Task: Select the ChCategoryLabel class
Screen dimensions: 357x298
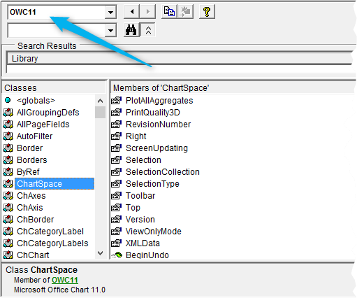Action: 50,232
